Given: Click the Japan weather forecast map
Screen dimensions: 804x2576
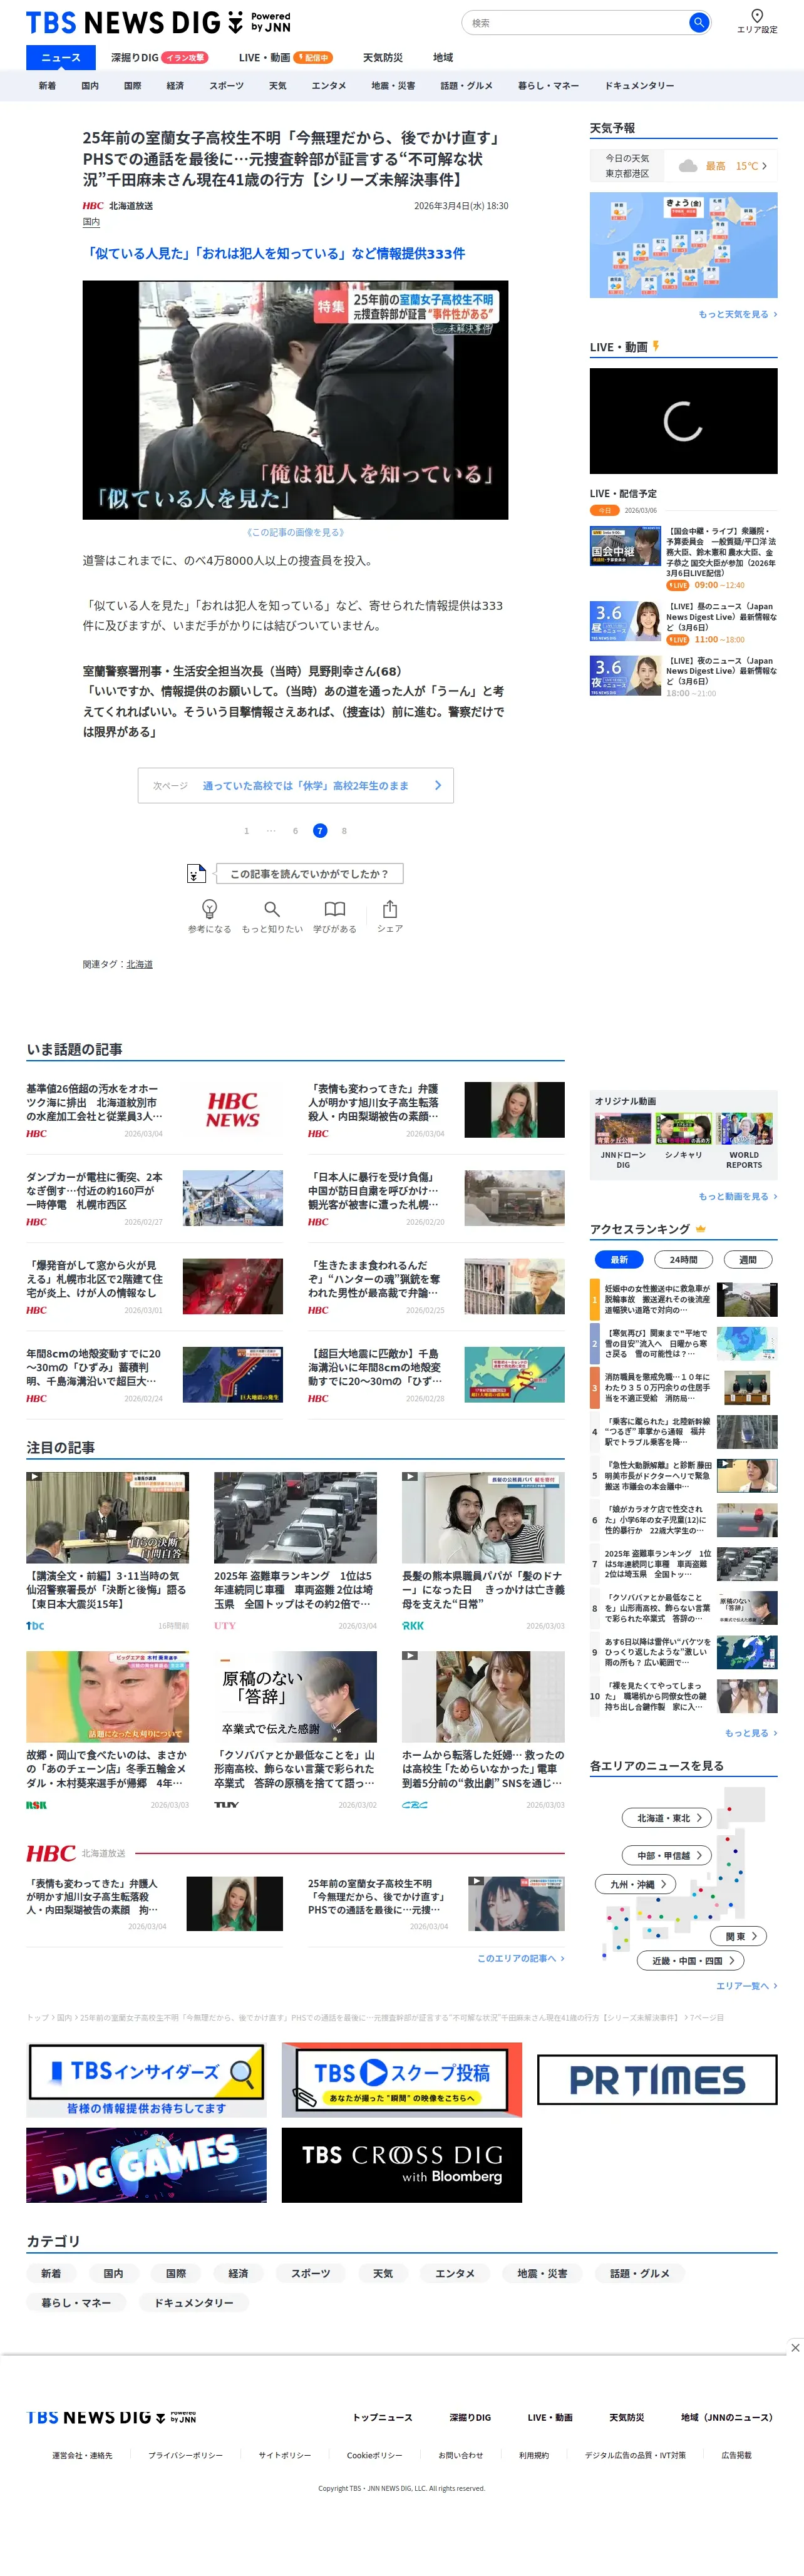Looking at the screenshot, I should 683,245.
